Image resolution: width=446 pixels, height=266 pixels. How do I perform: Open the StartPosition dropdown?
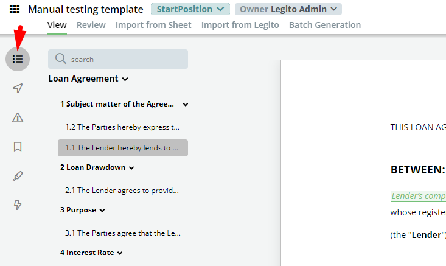click(x=190, y=9)
